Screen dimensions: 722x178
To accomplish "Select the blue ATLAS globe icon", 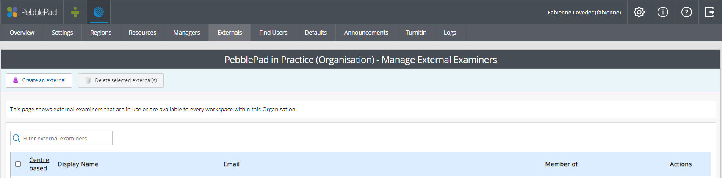I will pos(99,12).
